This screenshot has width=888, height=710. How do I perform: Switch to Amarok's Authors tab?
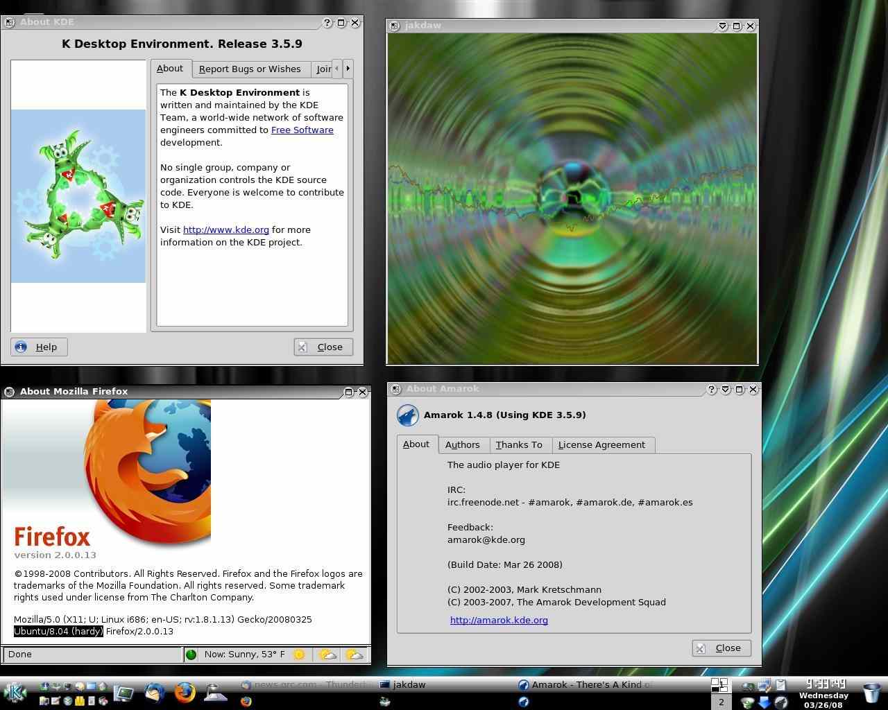pos(462,445)
